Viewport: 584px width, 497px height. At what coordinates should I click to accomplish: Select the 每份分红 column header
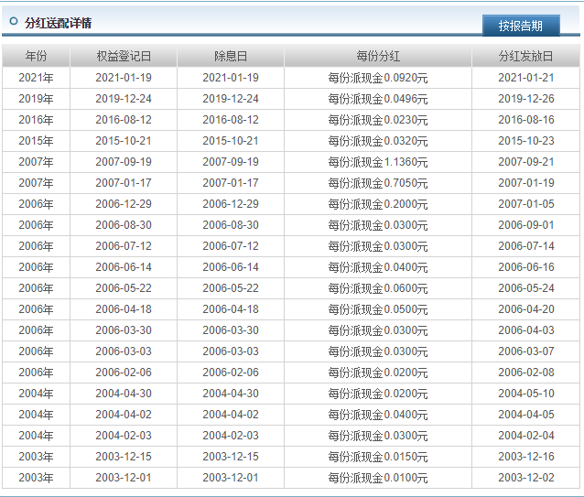pyautogui.click(x=378, y=56)
